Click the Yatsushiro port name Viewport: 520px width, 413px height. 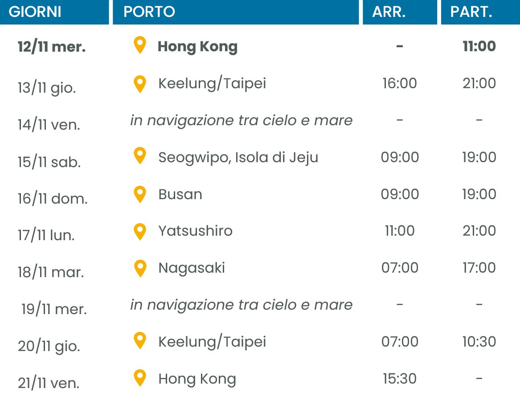coord(195,231)
